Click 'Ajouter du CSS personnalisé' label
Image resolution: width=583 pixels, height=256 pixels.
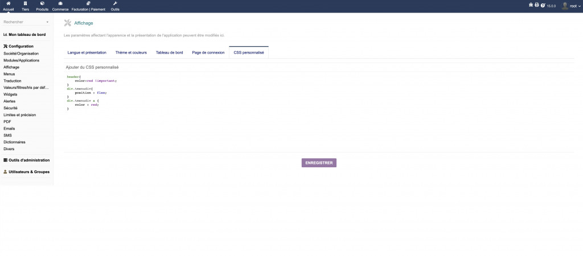point(92,67)
